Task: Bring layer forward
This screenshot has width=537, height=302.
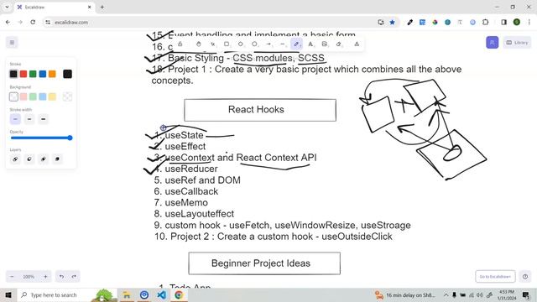Action: pos(44,159)
